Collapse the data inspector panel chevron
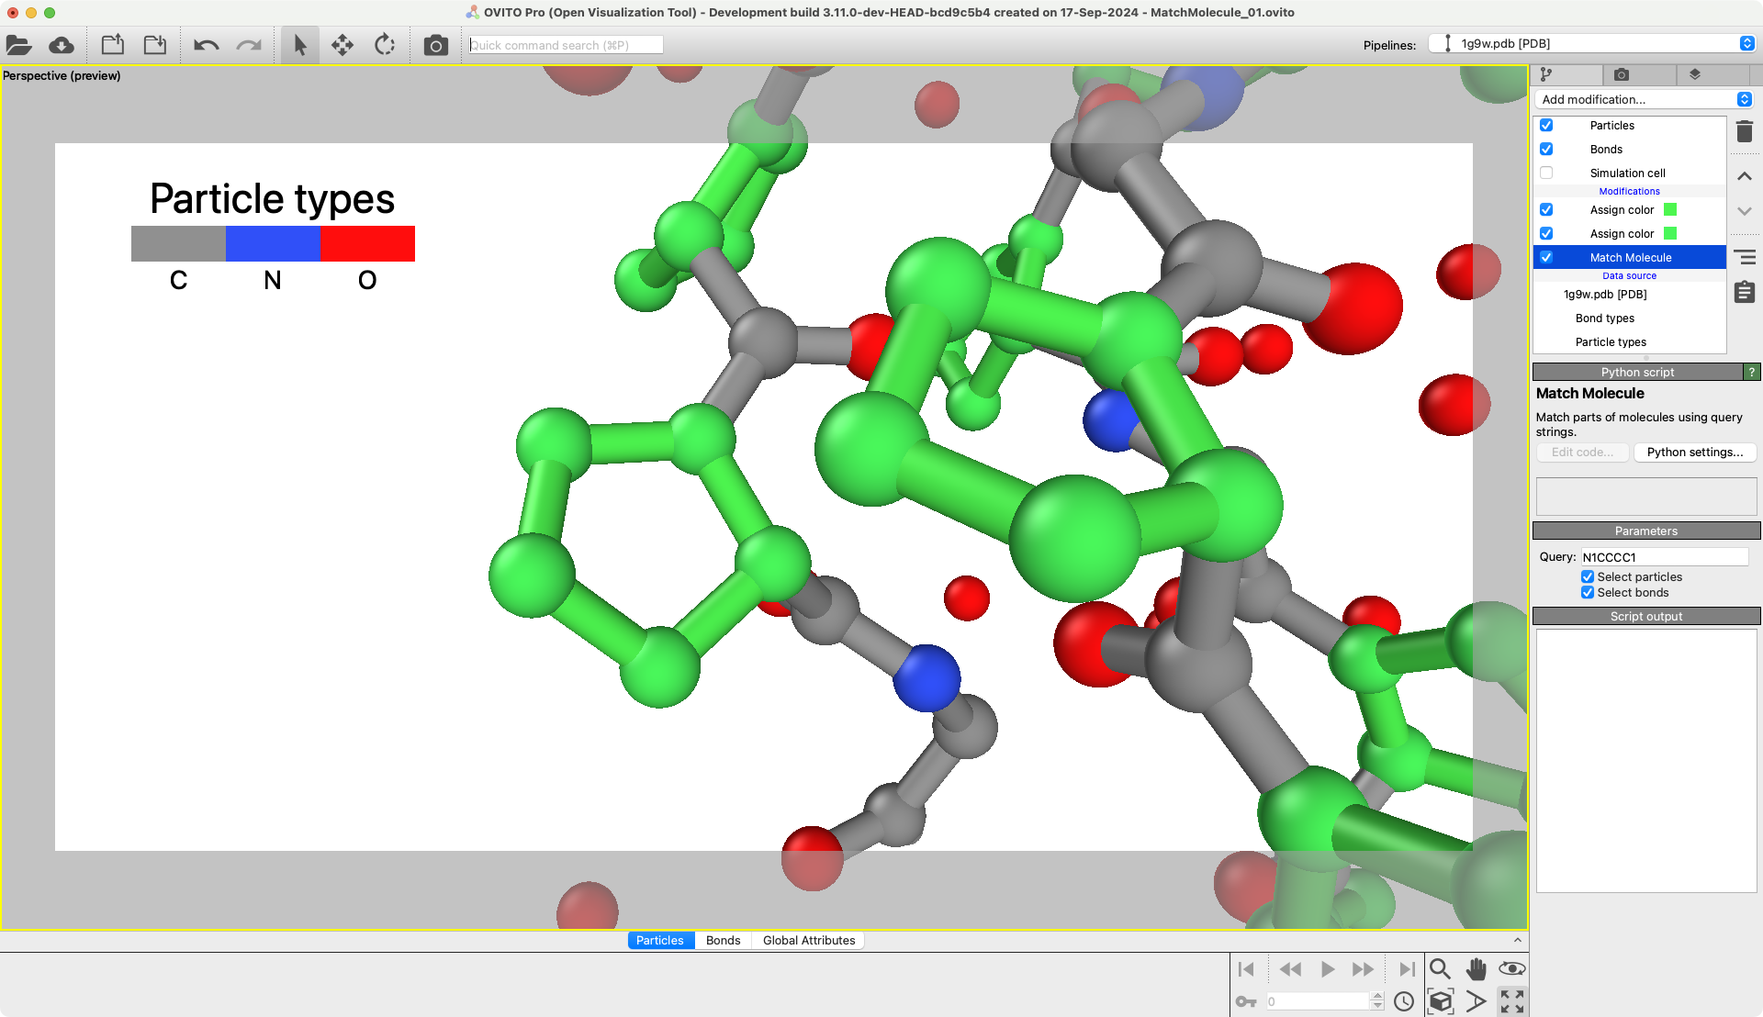This screenshot has height=1017, width=1763. [x=1517, y=940]
